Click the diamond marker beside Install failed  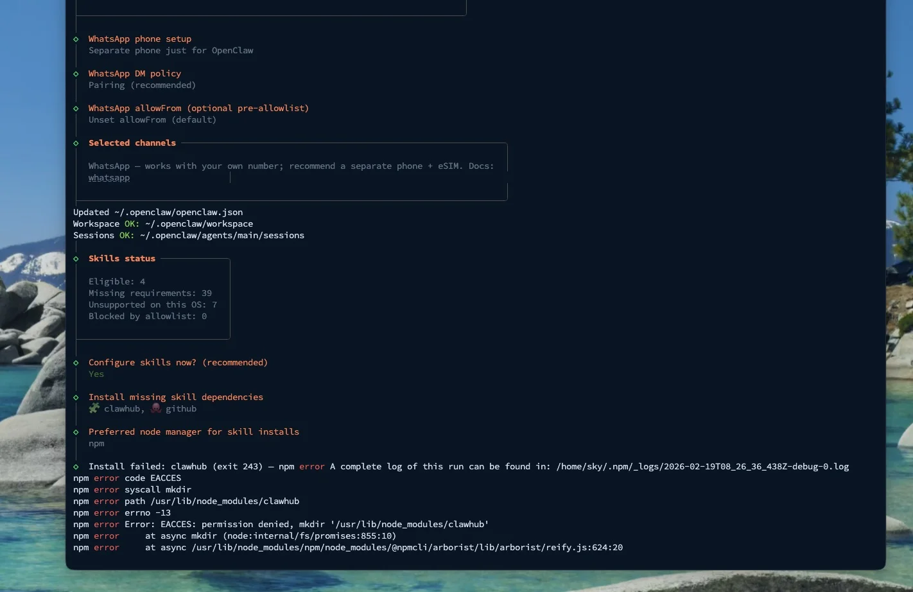tap(76, 467)
